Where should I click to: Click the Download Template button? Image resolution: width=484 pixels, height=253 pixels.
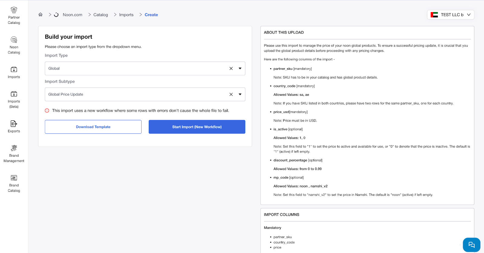pyautogui.click(x=93, y=127)
